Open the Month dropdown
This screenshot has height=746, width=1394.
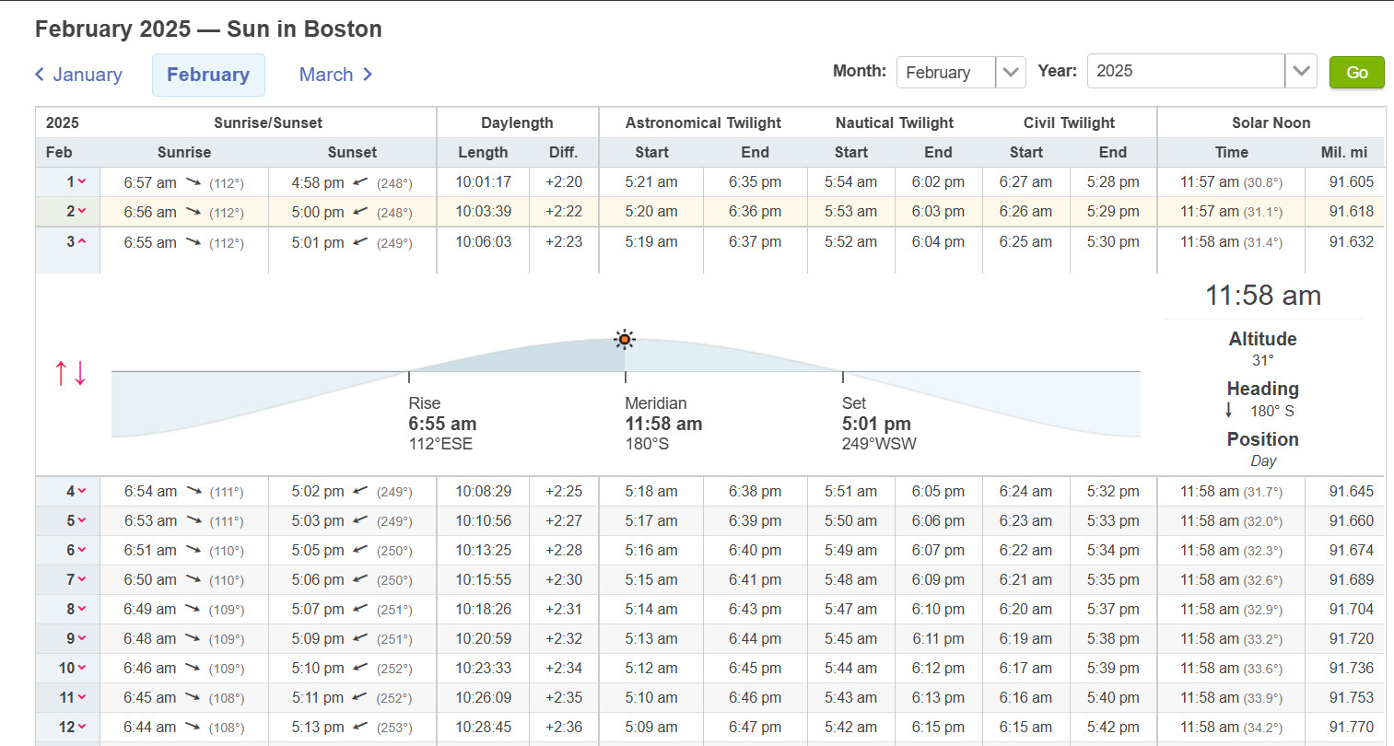[961, 72]
